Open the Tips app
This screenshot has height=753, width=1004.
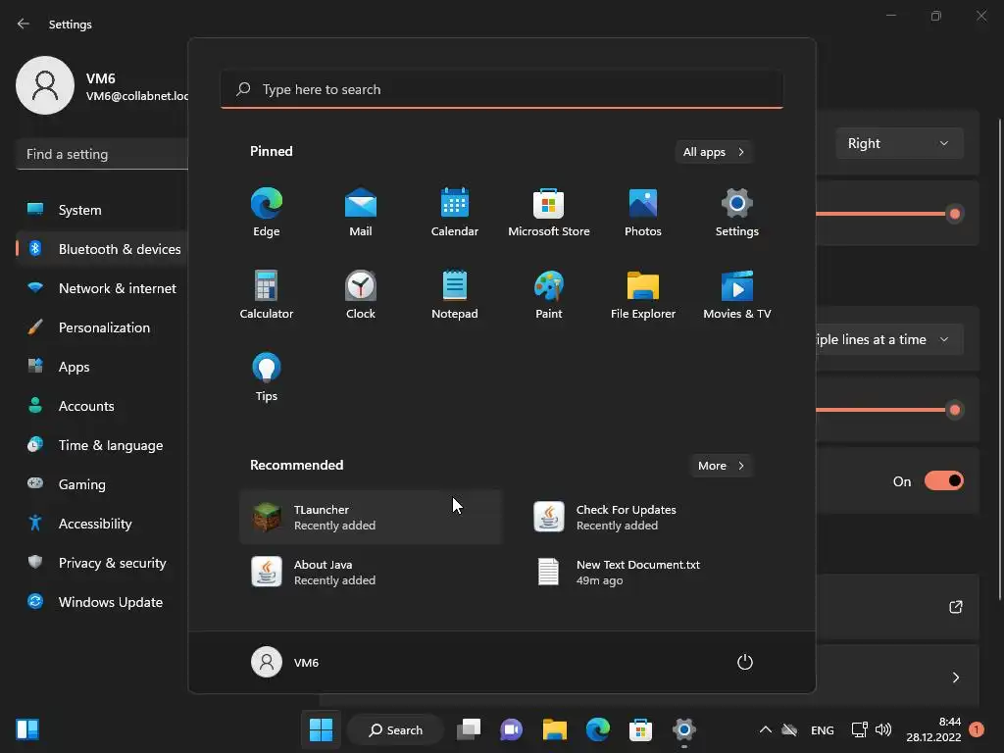tap(267, 377)
